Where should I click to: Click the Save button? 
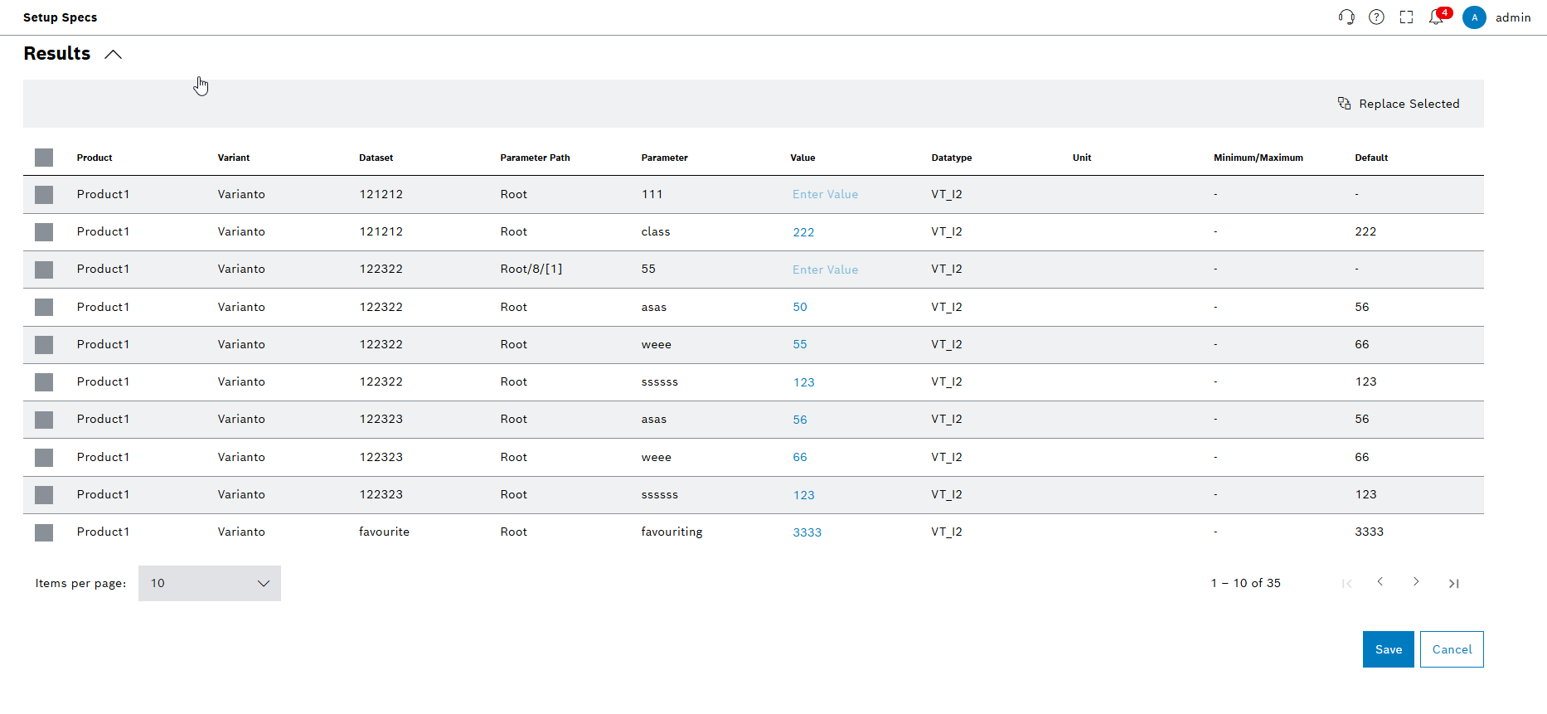(x=1388, y=649)
